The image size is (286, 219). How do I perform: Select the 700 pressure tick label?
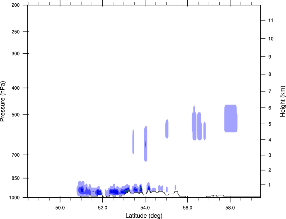click(16, 155)
